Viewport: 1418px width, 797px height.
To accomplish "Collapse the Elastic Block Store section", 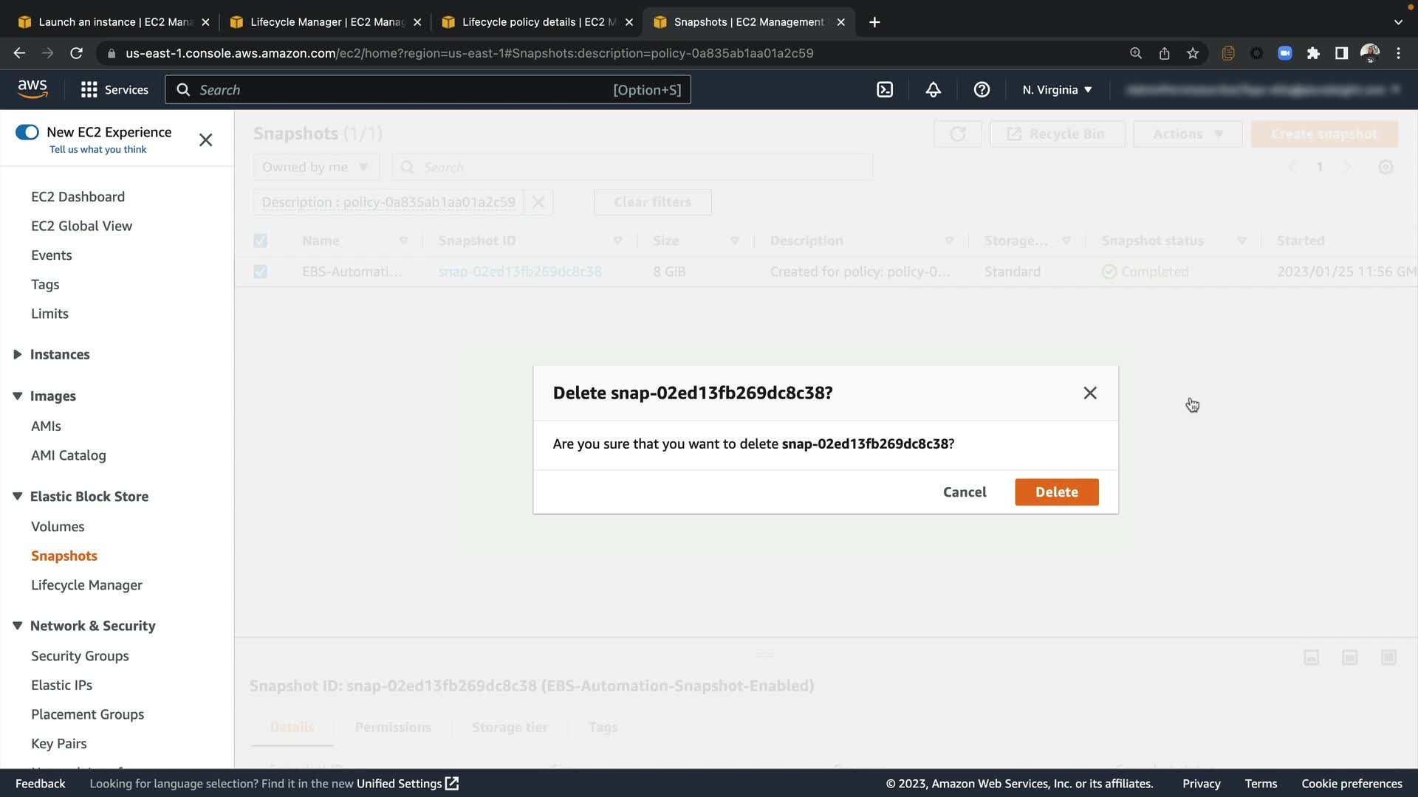I will [18, 496].
